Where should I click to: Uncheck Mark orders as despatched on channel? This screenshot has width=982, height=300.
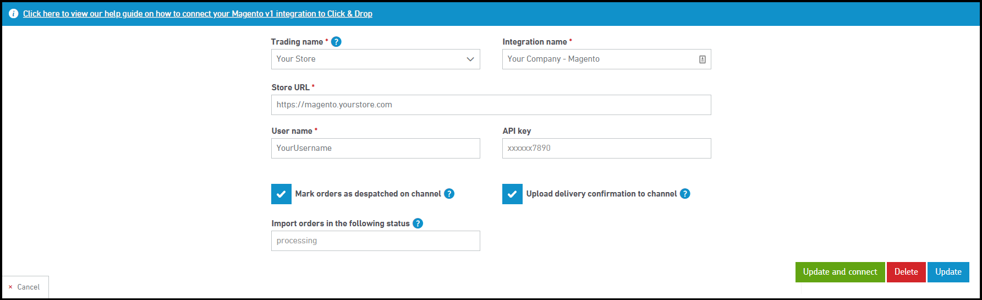click(281, 194)
